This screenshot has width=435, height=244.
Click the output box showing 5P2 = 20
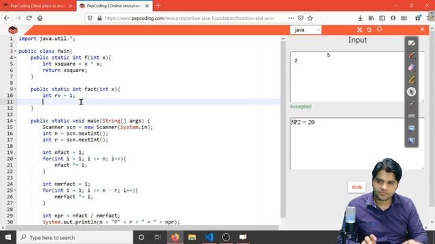click(x=358, y=144)
